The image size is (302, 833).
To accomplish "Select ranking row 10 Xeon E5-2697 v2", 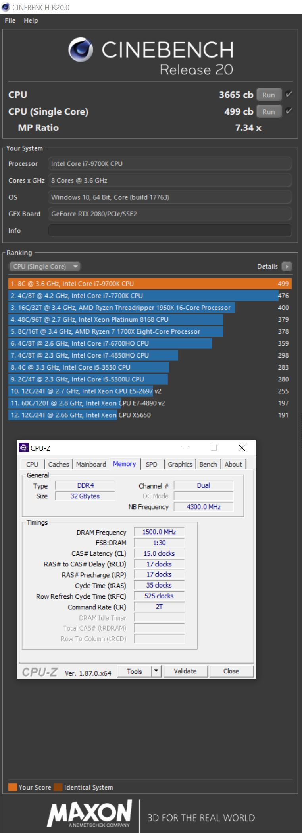I will (150, 391).
